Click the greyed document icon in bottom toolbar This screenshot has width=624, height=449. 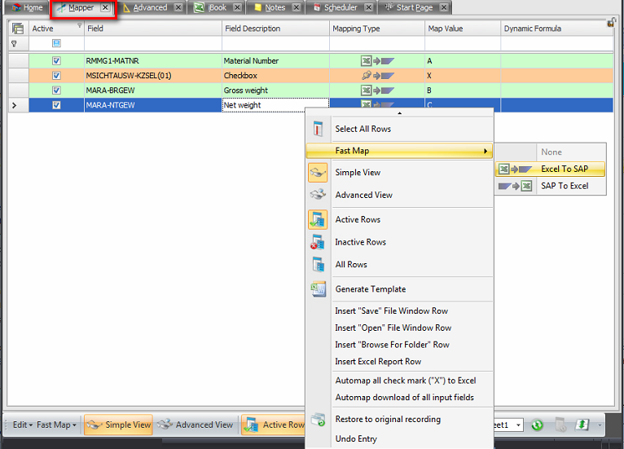560,425
